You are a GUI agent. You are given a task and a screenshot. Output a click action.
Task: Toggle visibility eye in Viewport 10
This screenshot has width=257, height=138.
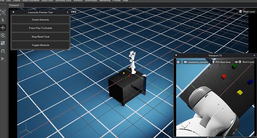pos(237,62)
